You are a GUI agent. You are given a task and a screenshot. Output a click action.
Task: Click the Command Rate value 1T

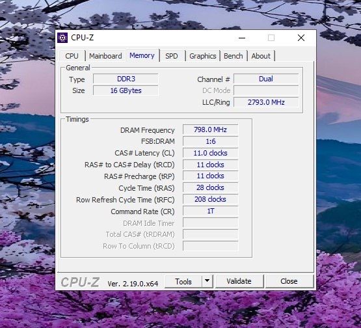[211, 212]
